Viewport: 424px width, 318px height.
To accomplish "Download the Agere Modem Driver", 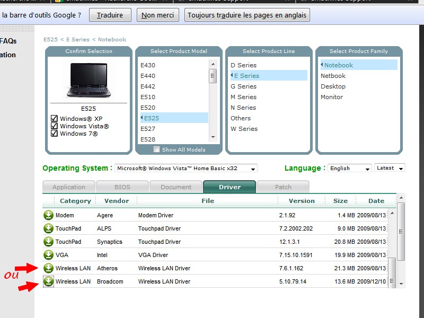I will [49, 215].
